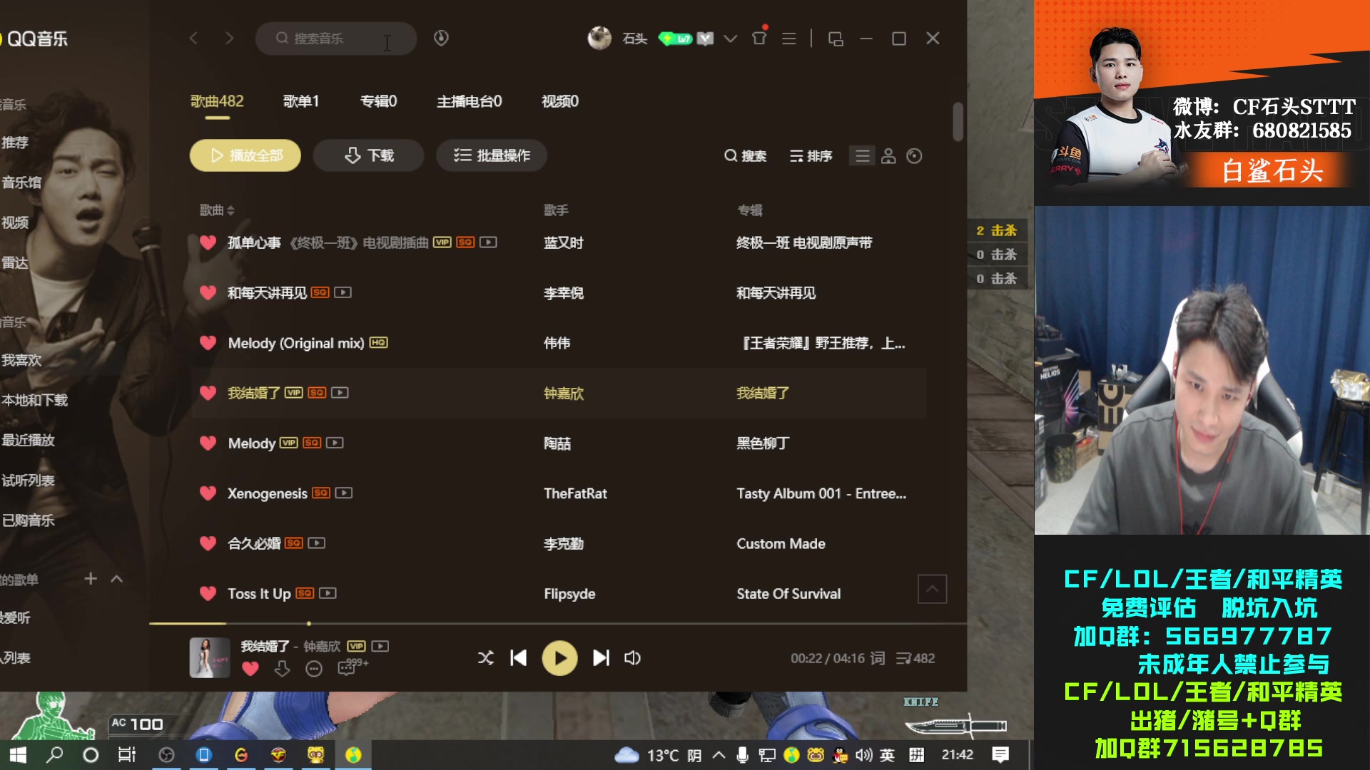
Task: Skip to next track
Action: pos(602,658)
